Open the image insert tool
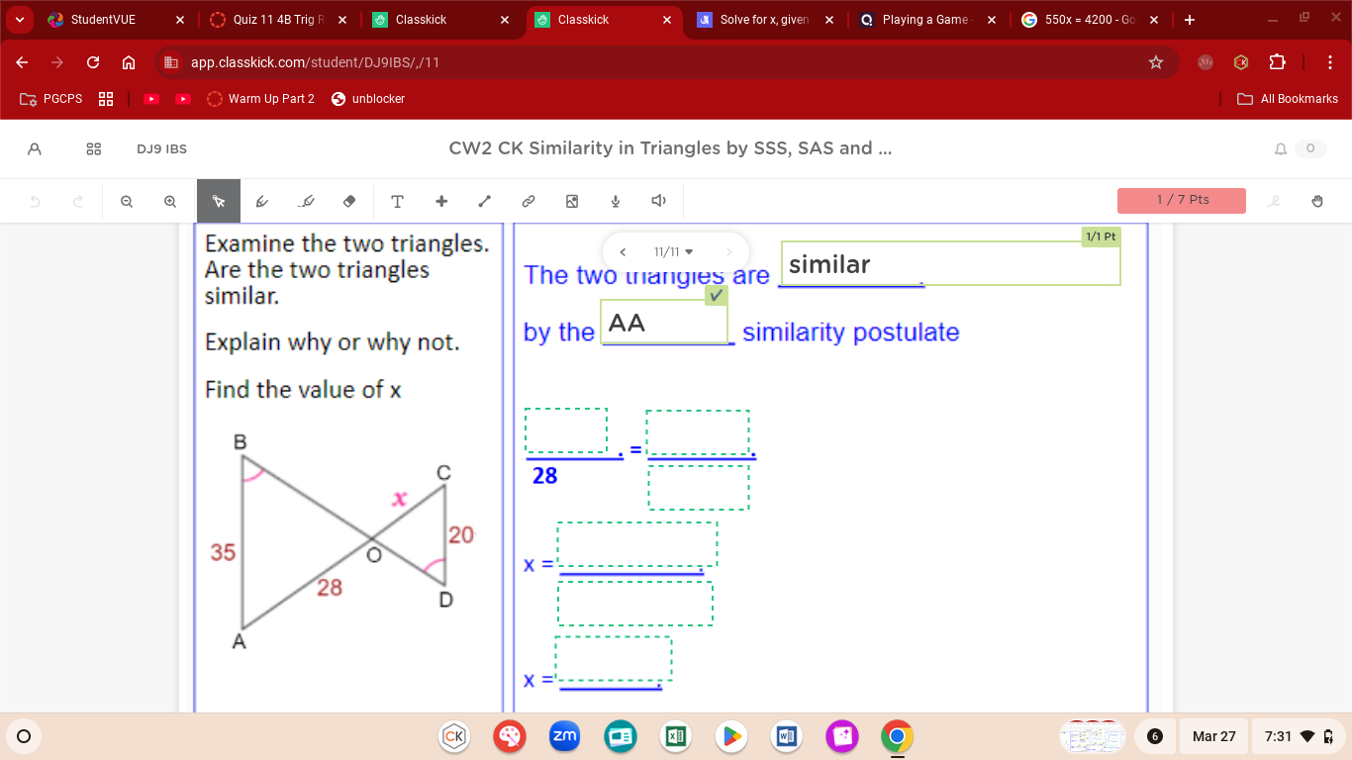 coord(571,201)
